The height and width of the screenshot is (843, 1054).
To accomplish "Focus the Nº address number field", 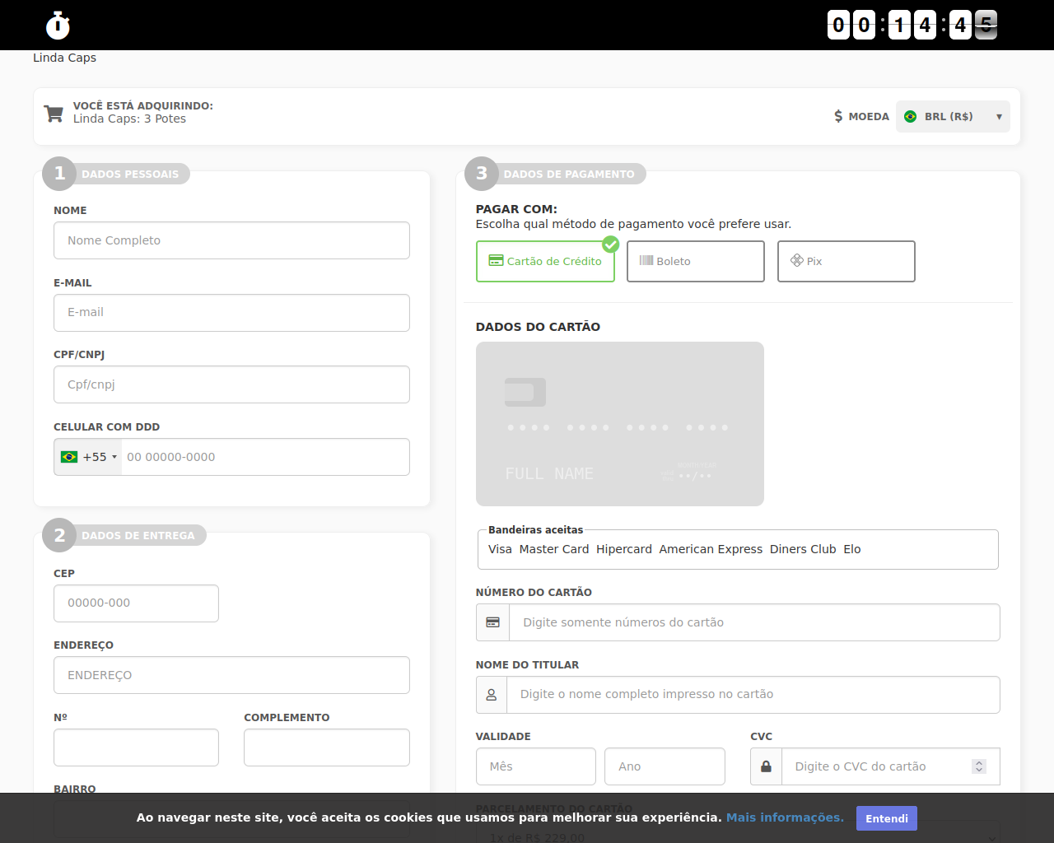I will click(136, 748).
